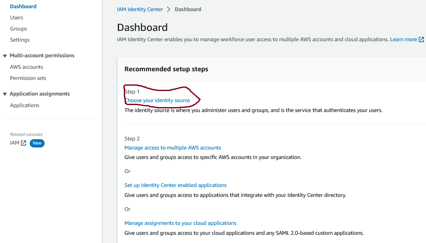
Task: Collapse the Application assignments section
Action: [5, 94]
